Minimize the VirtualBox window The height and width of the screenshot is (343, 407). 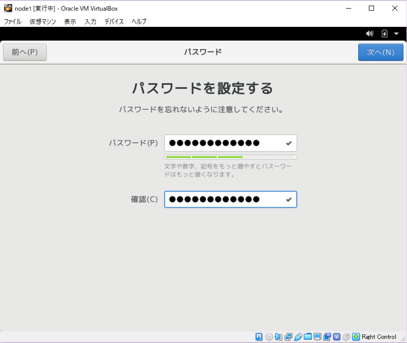pyautogui.click(x=348, y=8)
